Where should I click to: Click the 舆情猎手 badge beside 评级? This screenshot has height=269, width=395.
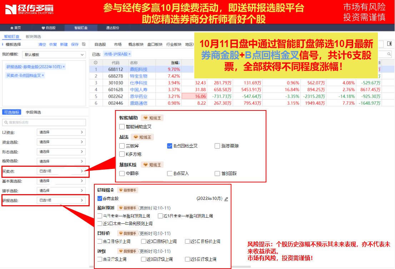coord(128,252)
